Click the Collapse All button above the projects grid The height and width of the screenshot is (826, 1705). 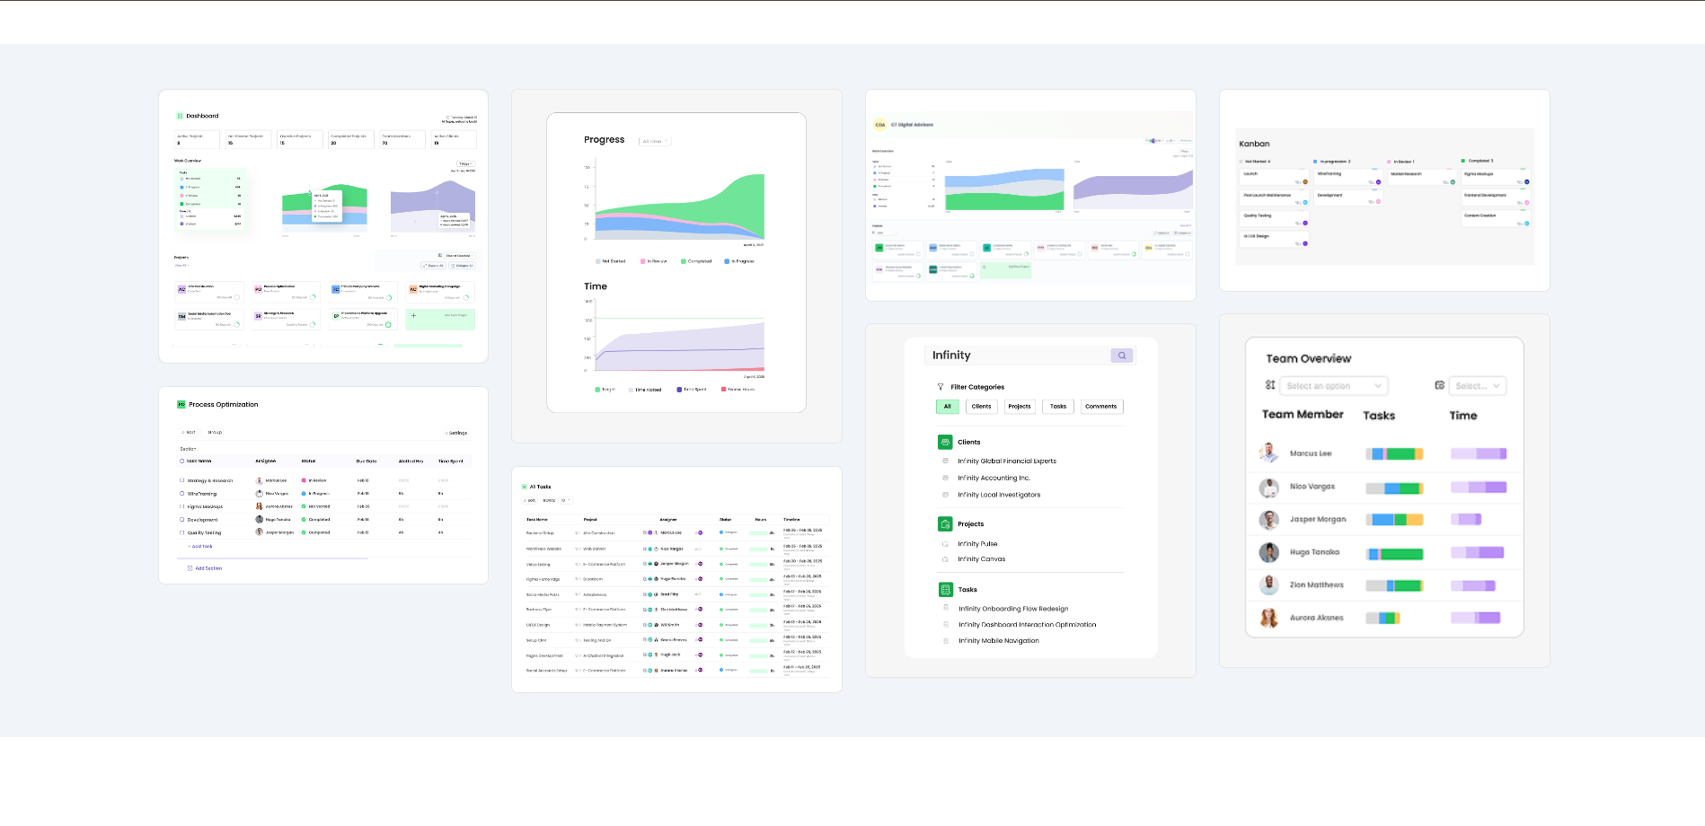coord(464,265)
